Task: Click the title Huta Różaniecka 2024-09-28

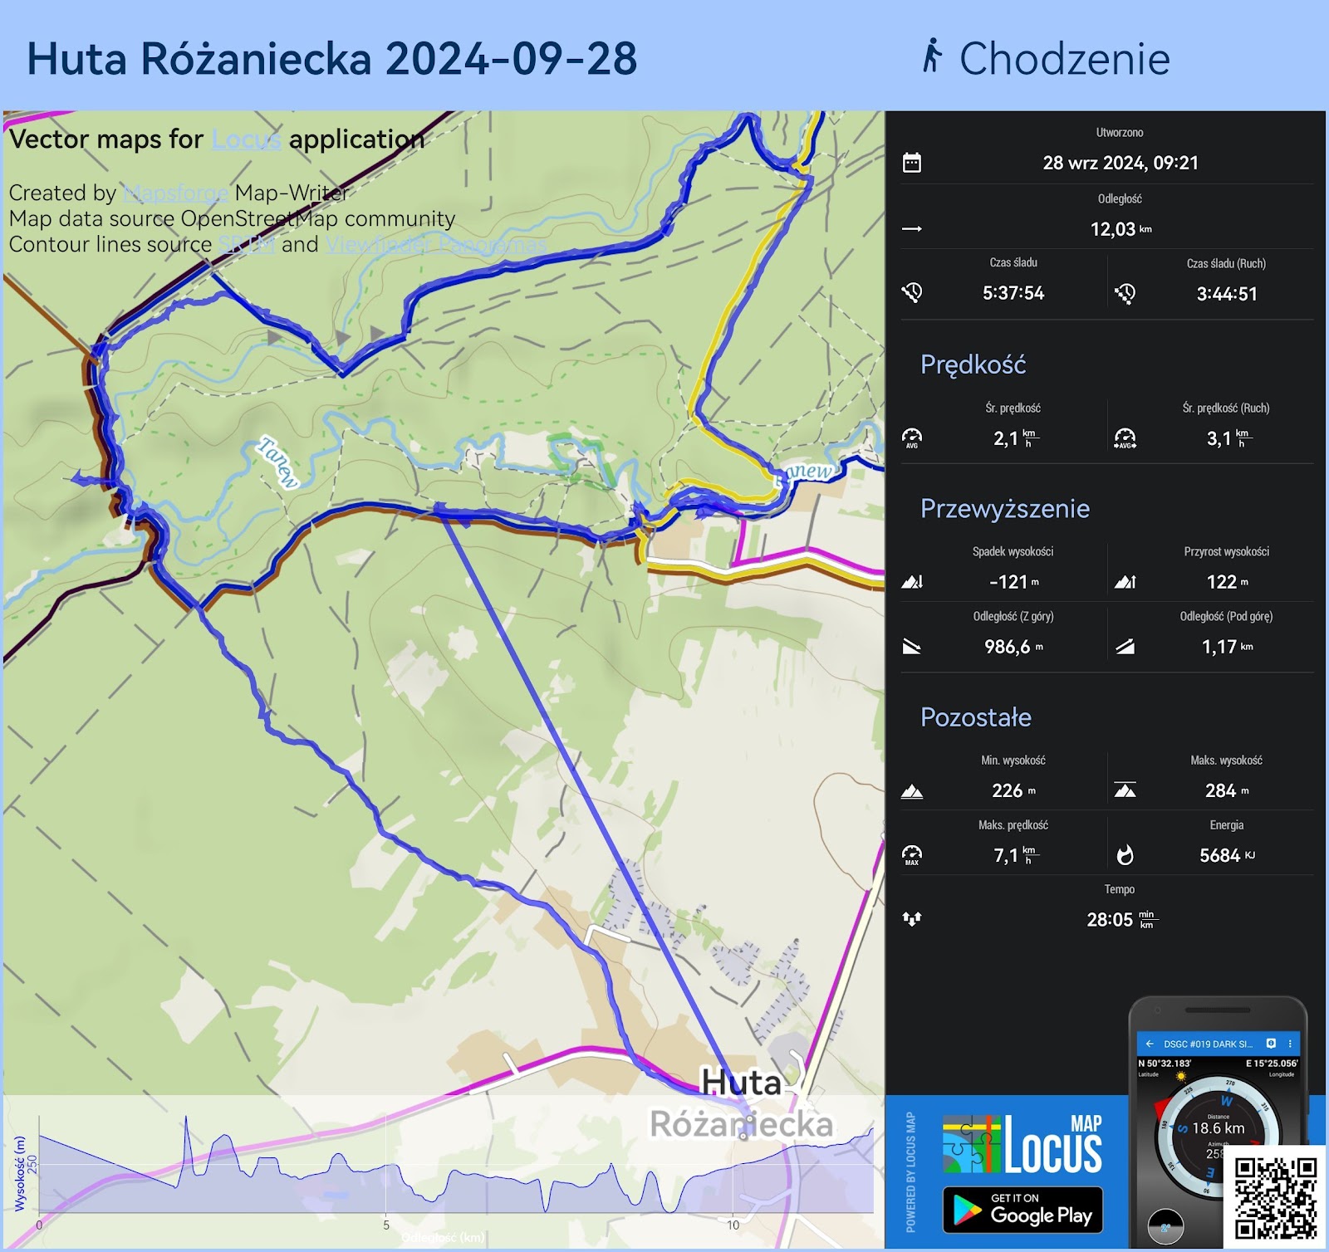Action: tap(332, 59)
